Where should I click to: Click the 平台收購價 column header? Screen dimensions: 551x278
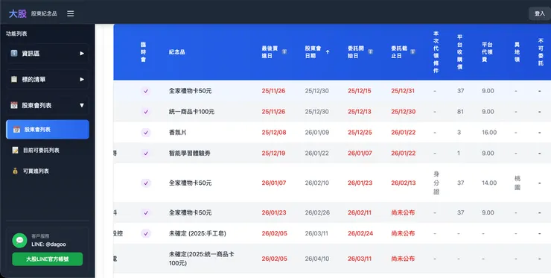[x=459, y=51]
